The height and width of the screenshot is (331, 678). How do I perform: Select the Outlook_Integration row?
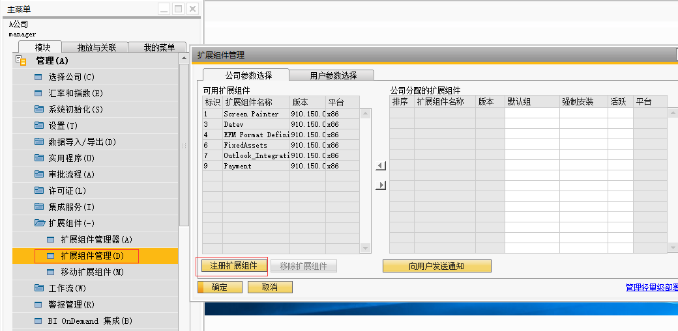click(x=281, y=155)
